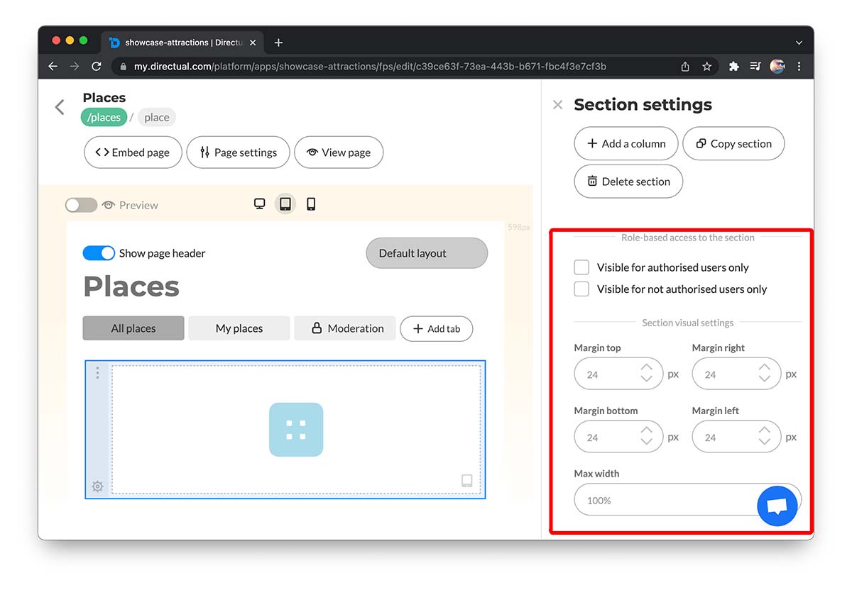The width and height of the screenshot is (852, 590).
Task: Click inside the Max width field
Action: tap(660, 500)
